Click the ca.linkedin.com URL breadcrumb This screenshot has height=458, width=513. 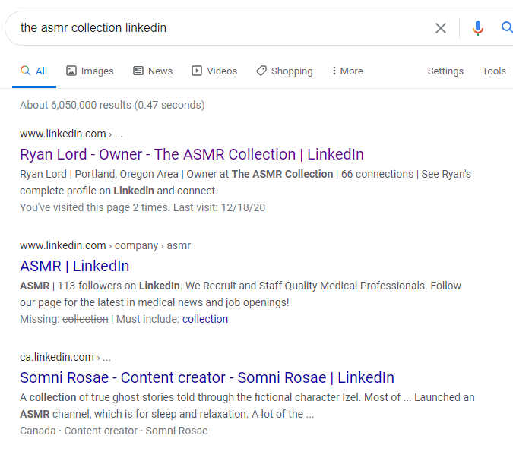coord(65,357)
